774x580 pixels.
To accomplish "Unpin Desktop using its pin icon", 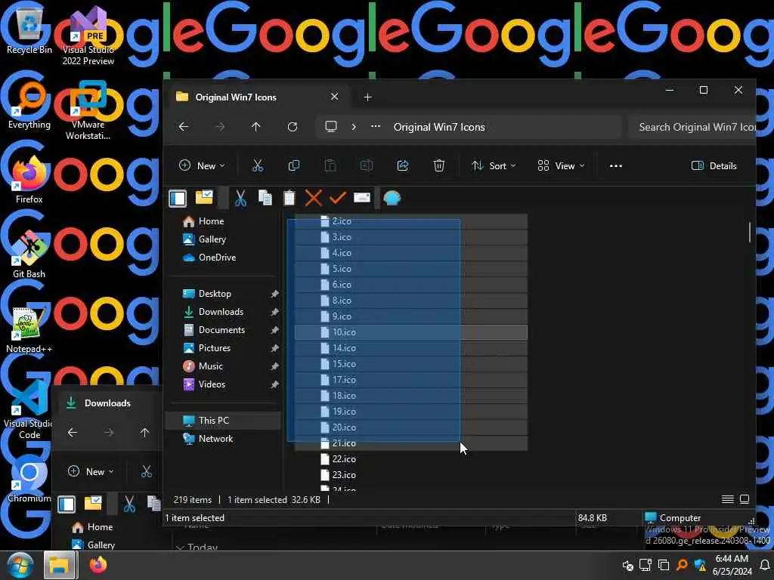I will click(x=275, y=294).
